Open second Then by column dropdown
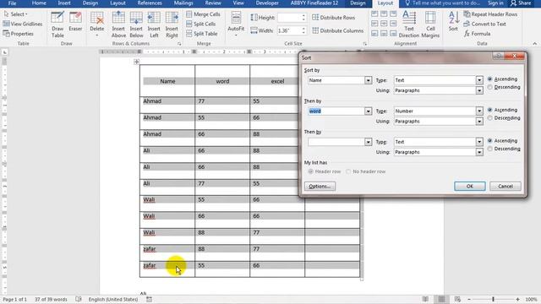This screenshot has height=304, width=541. [x=369, y=142]
